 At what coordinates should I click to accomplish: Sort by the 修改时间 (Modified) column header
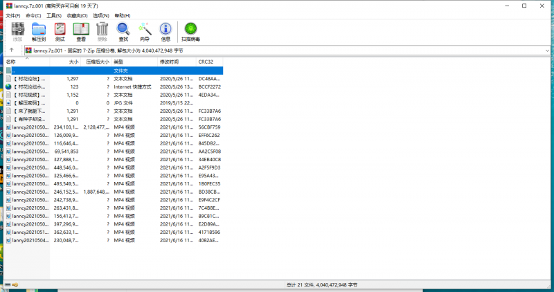tap(169, 62)
